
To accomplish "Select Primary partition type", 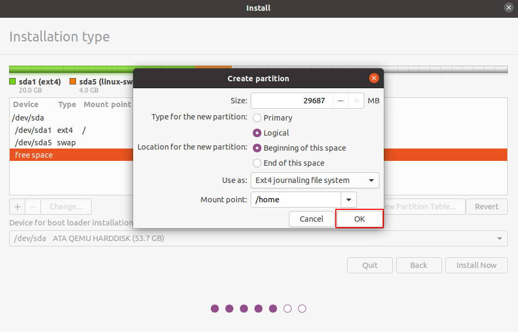I will 258,118.
